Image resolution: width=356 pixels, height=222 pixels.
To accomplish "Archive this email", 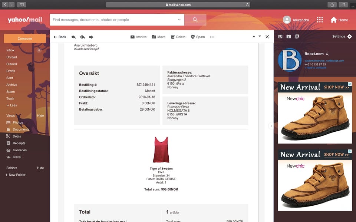I will (138, 37).
